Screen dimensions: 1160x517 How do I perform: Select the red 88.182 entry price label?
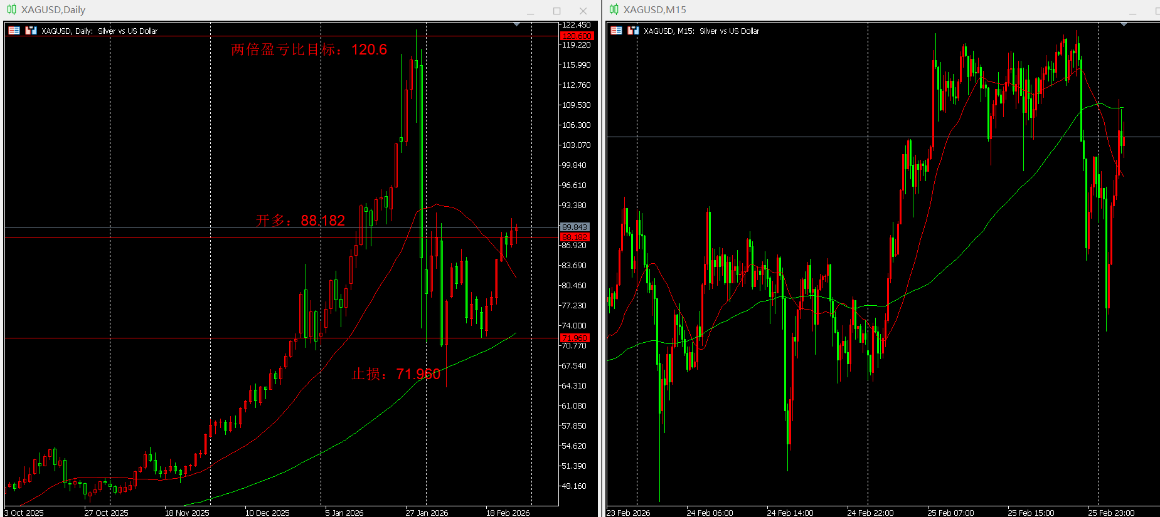[x=575, y=238]
